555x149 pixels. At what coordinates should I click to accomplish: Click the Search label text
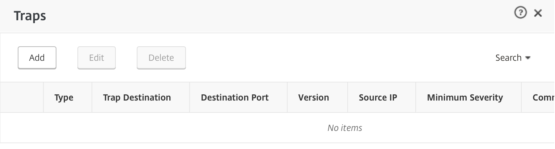tap(508, 58)
